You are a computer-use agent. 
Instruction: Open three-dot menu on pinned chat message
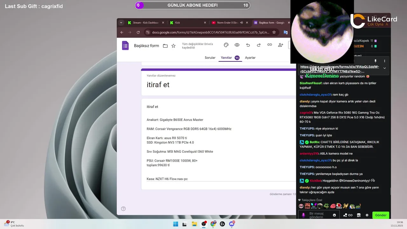click(x=384, y=61)
